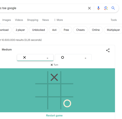
Task: Place a mark in the top-right board cell
Action: tap(67, 77)
